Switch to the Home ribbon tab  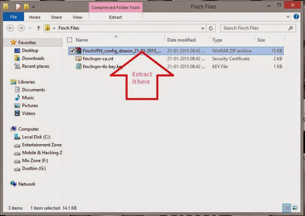pyautogui.click(x=35, y=17)
